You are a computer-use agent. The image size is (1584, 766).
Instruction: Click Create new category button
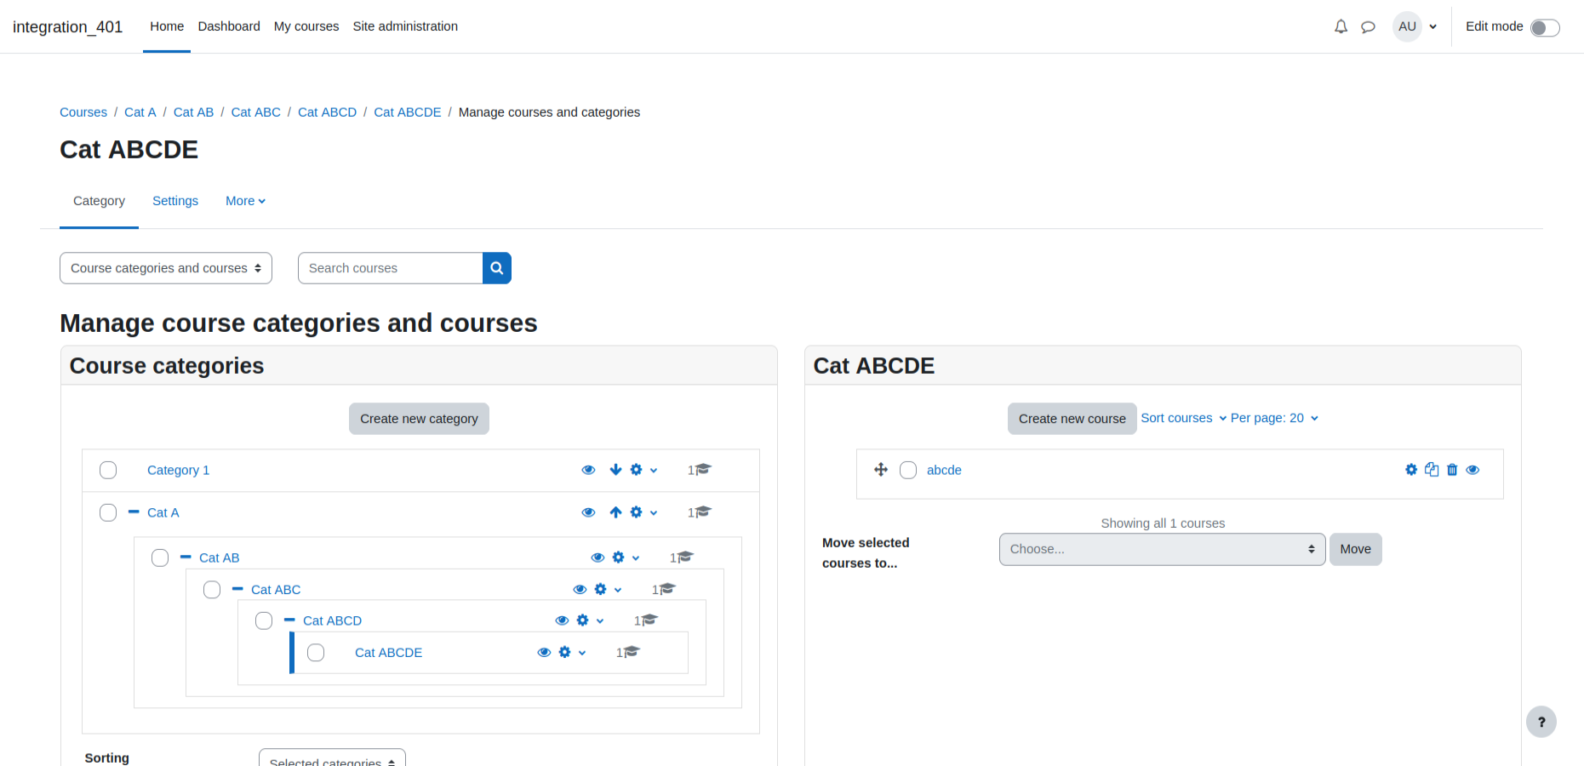pyautogui.click(x=419, y=419)
